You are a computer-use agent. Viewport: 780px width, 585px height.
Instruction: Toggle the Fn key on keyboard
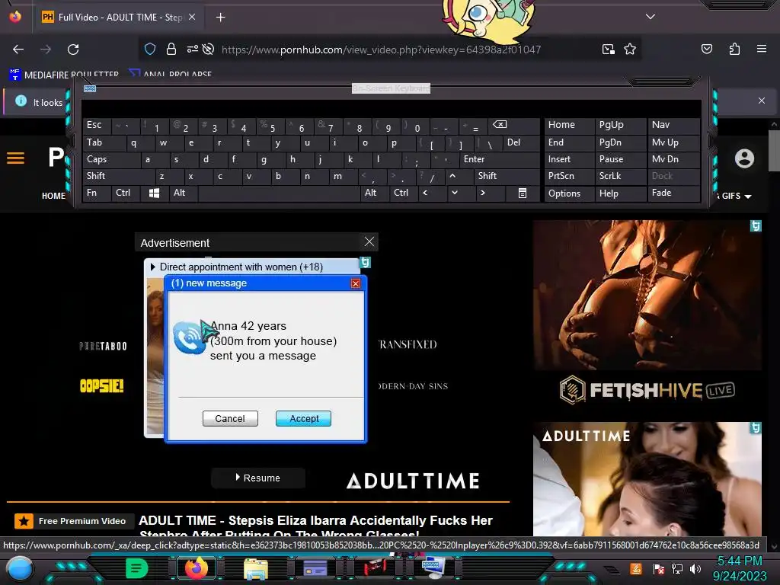[97, 193]
